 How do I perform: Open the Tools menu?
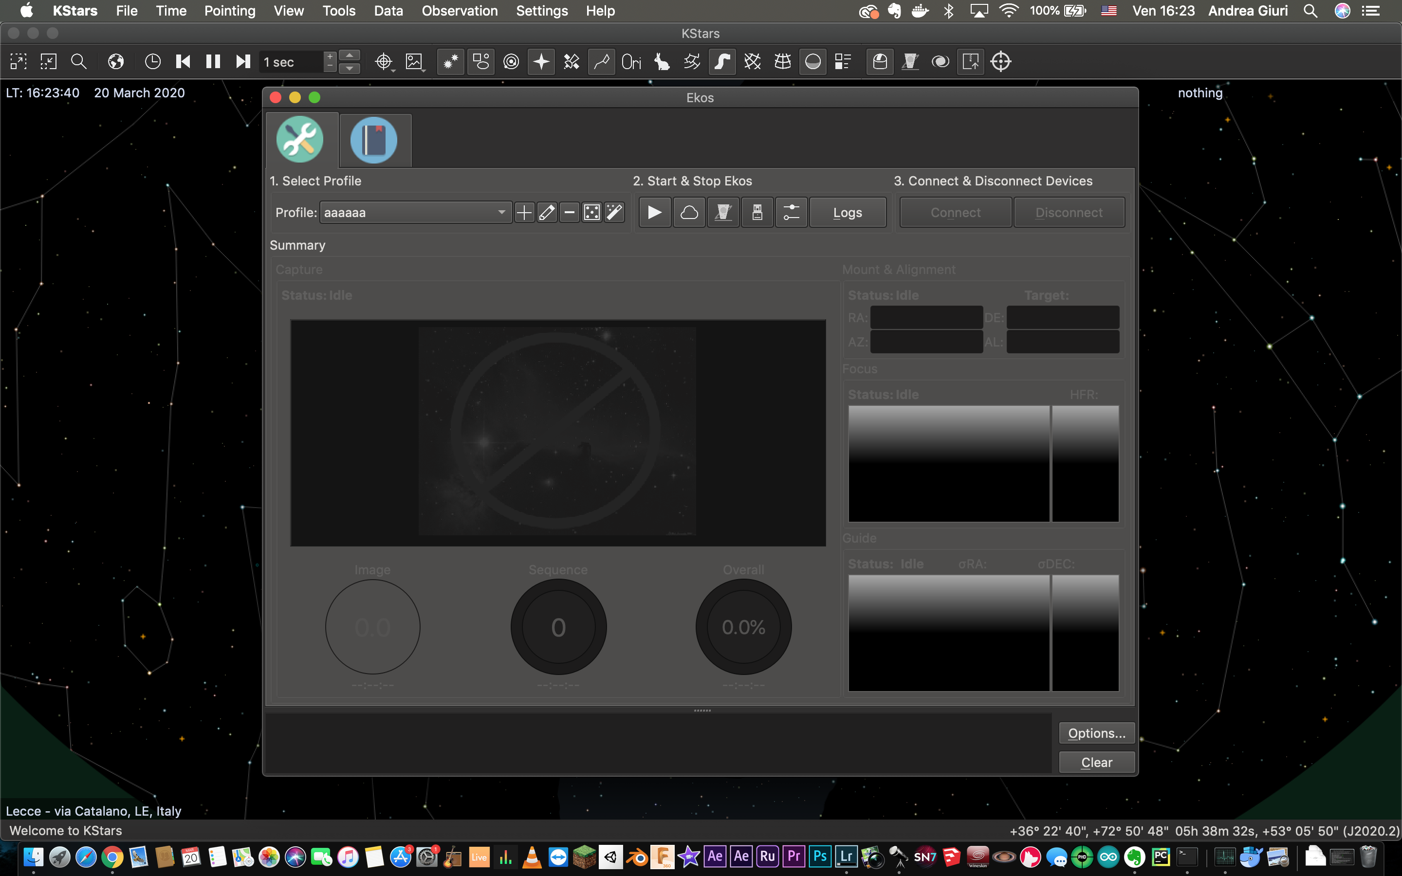coord(339,10)
